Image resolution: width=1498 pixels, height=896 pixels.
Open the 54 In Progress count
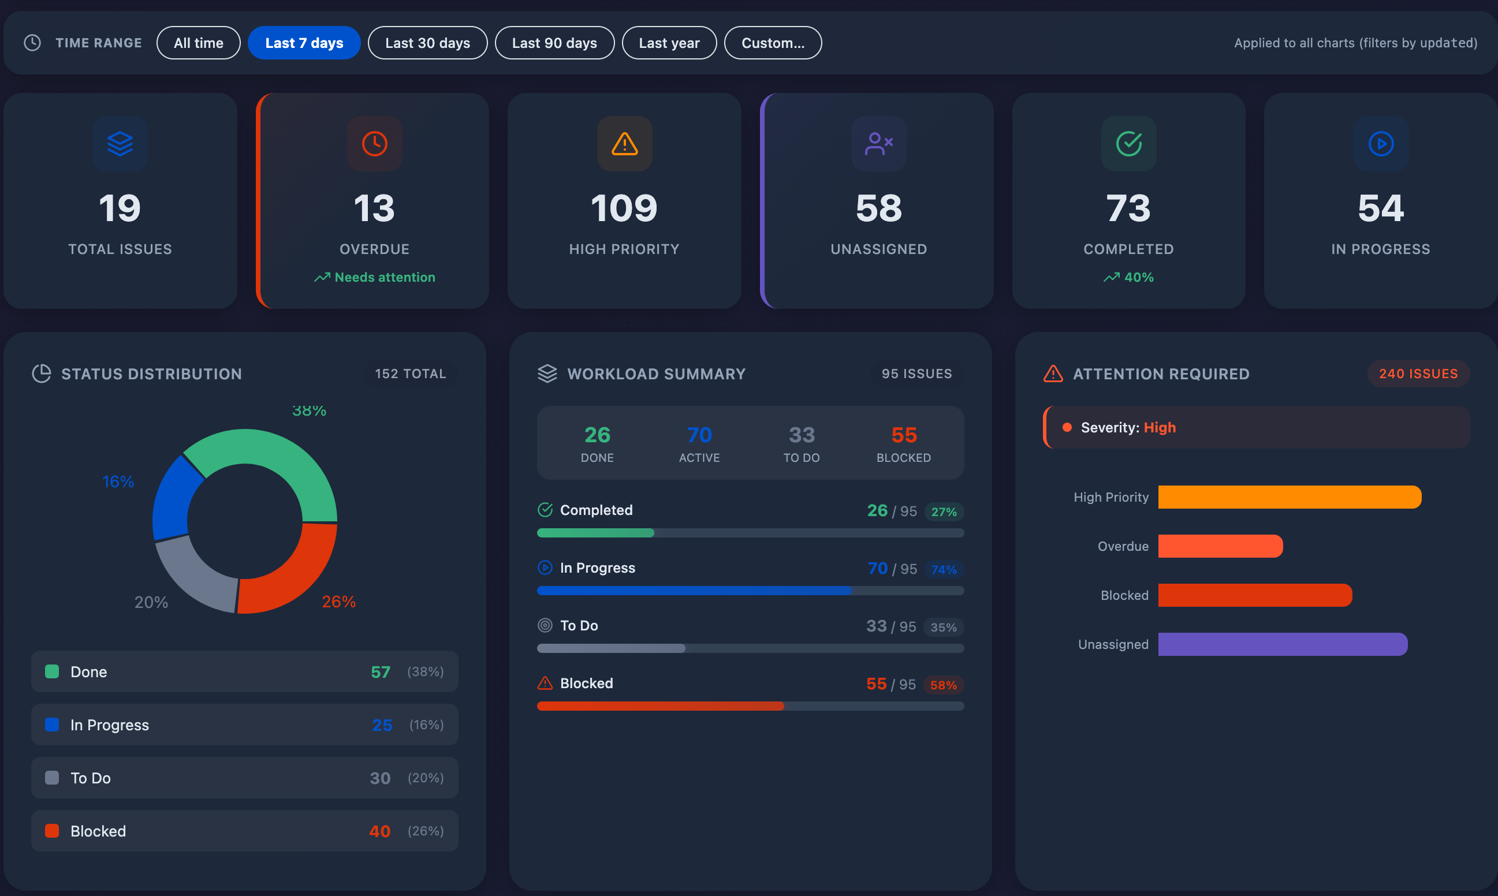pos(1381,208)
